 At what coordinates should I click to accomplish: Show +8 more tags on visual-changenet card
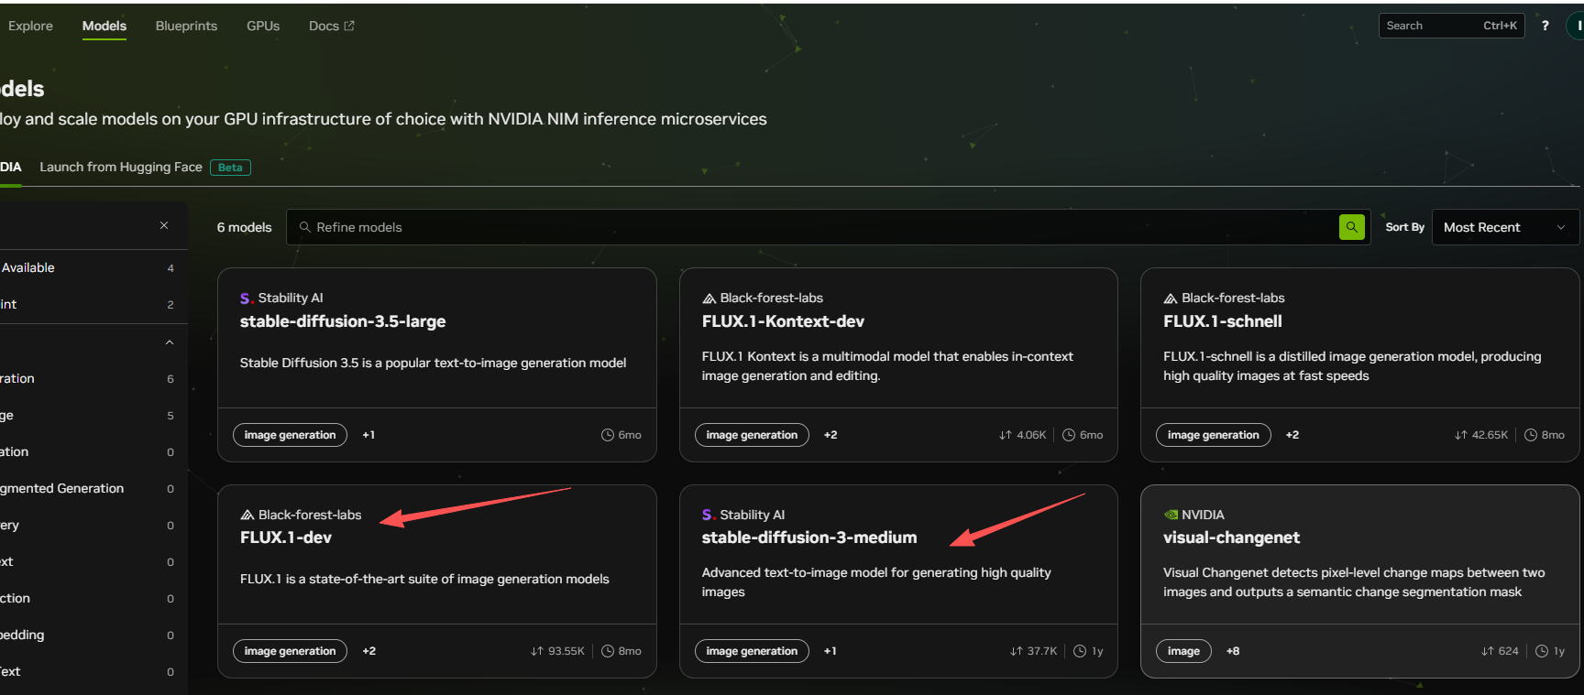coord(1233,651)
